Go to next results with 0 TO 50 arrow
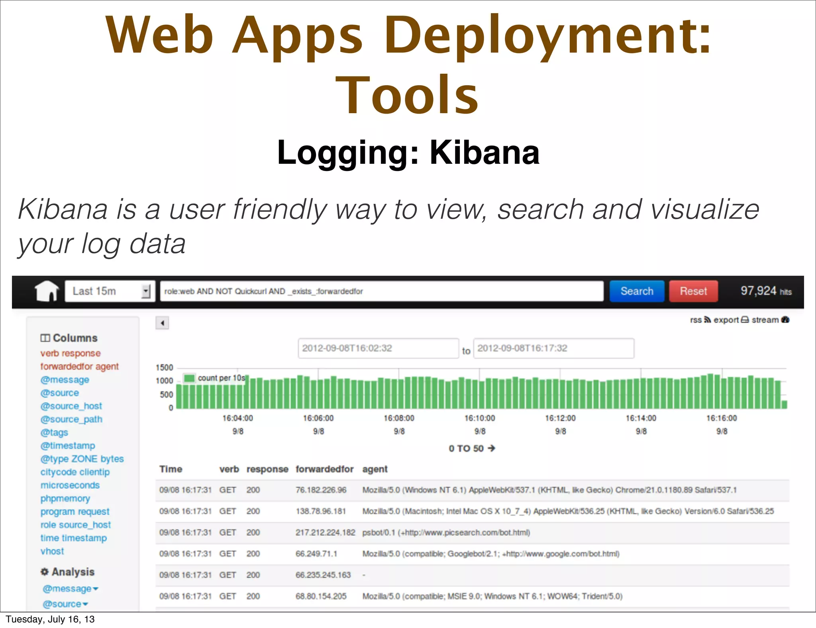 point(472,448)
